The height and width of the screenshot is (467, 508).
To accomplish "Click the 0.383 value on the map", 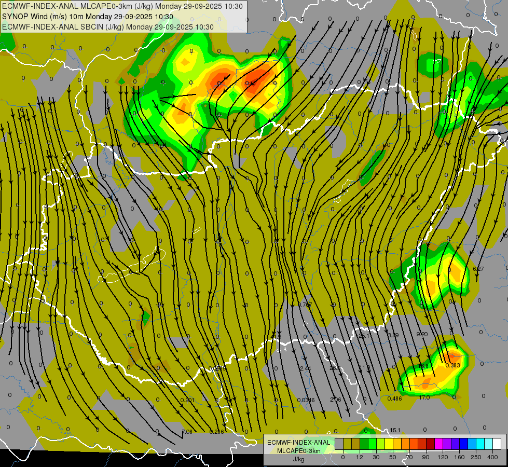I will tap(452, 365).
